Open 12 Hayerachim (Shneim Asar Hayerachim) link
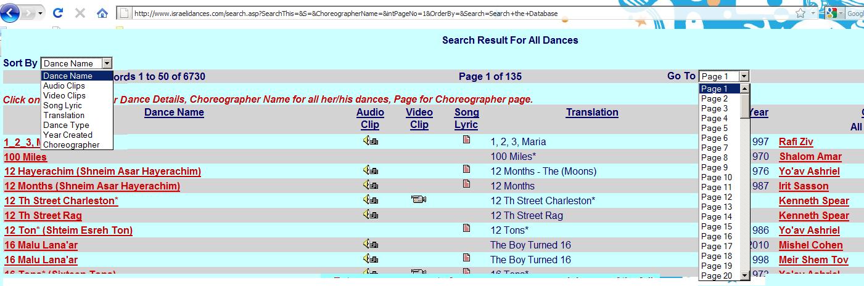The image size is (864, 286). (x=102, y=172)
